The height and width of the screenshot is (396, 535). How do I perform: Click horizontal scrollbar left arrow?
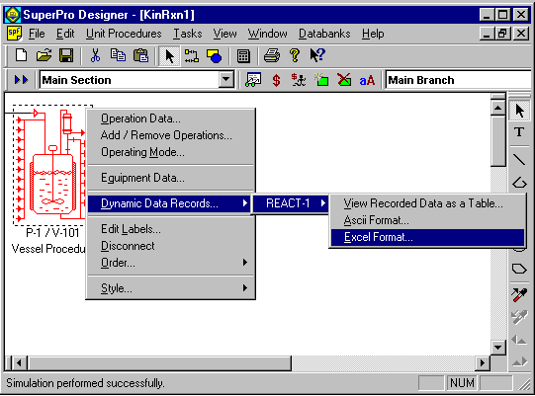[x=19, y=363]
